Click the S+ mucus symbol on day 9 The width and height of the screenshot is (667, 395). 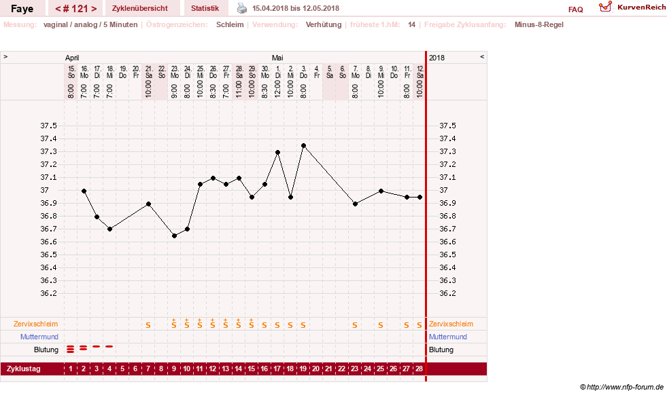point(174,324)
